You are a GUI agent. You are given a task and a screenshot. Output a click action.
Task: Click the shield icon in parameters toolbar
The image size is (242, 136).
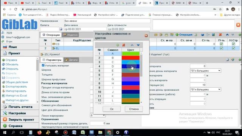point(233,60)
